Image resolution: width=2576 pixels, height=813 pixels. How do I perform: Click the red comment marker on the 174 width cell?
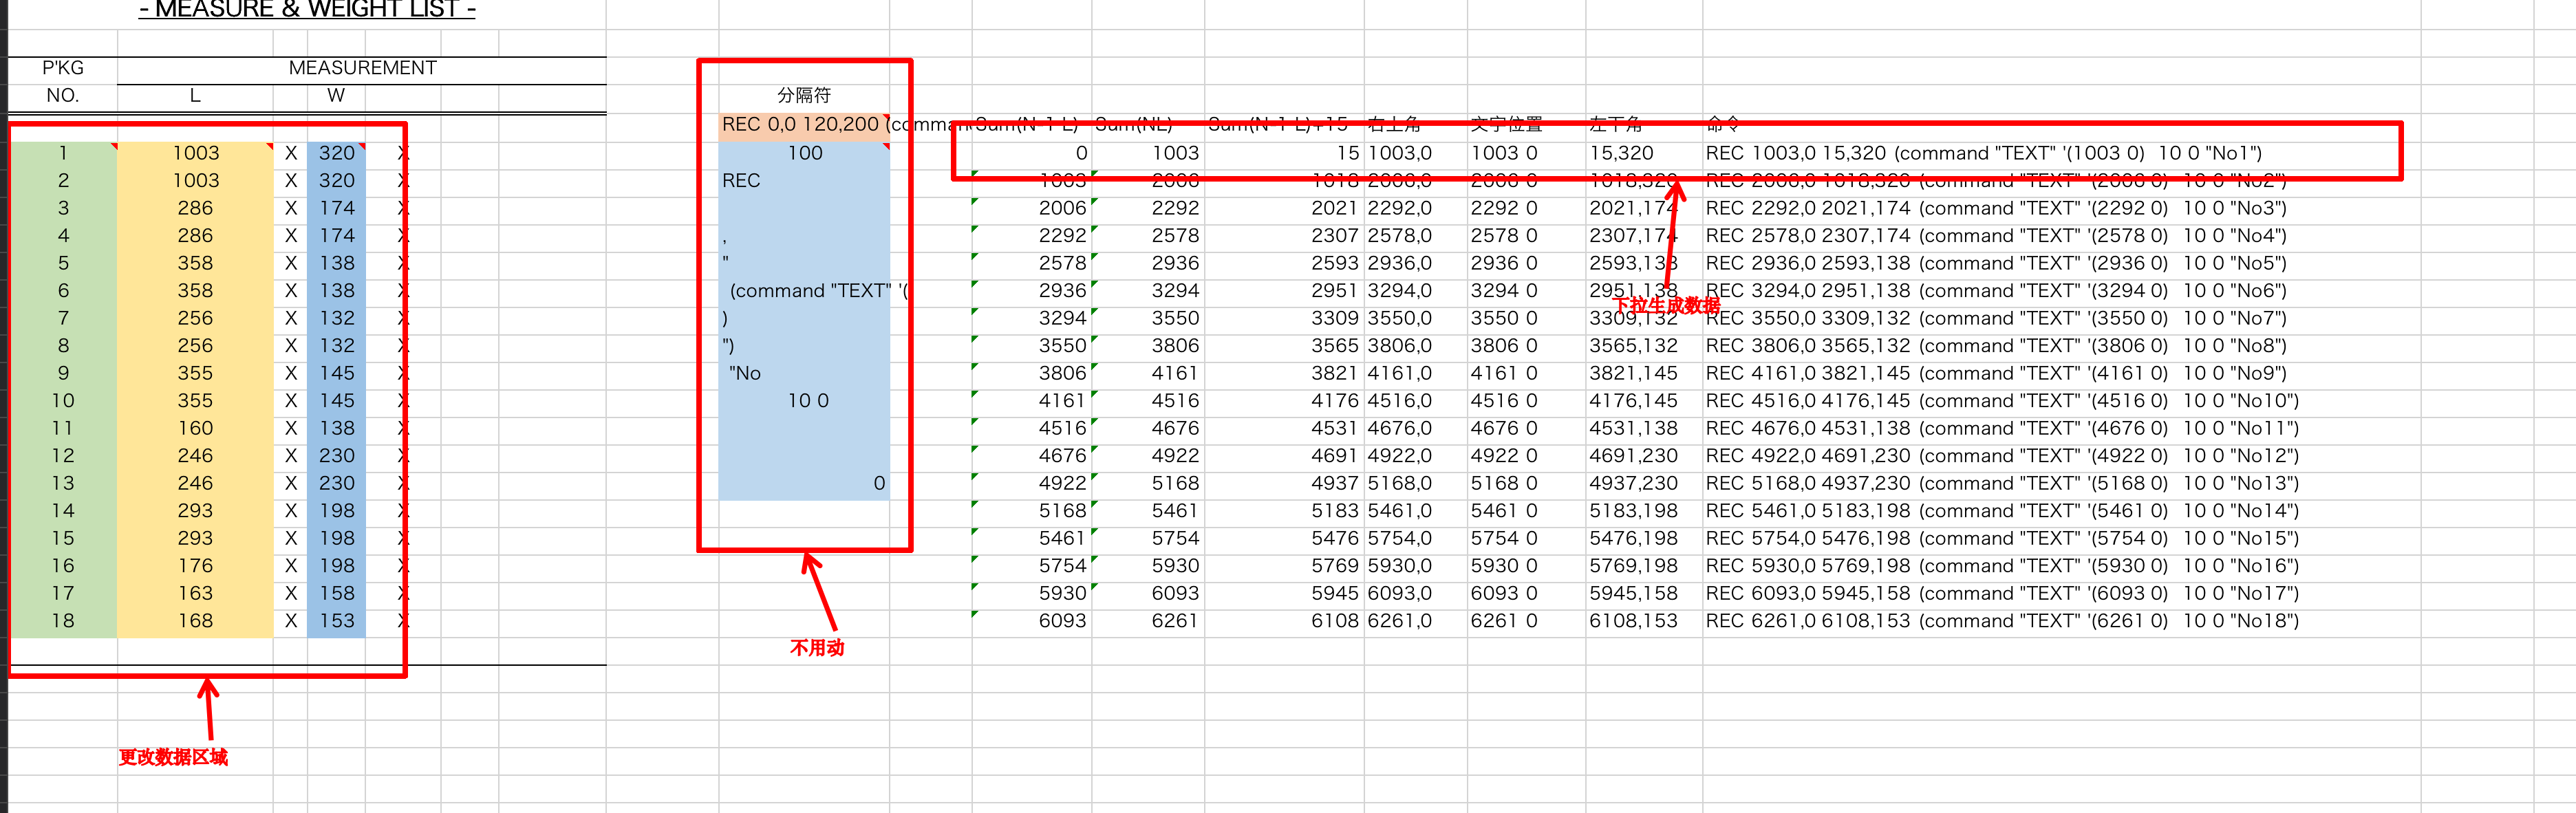coord(361,201)
